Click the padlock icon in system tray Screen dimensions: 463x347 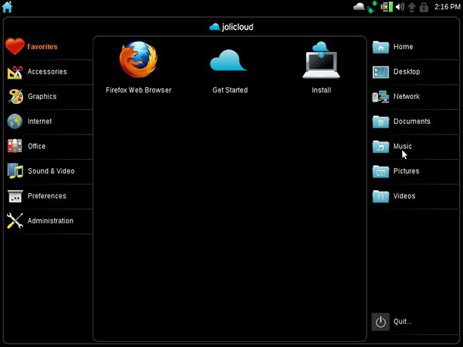click(424, 7)
